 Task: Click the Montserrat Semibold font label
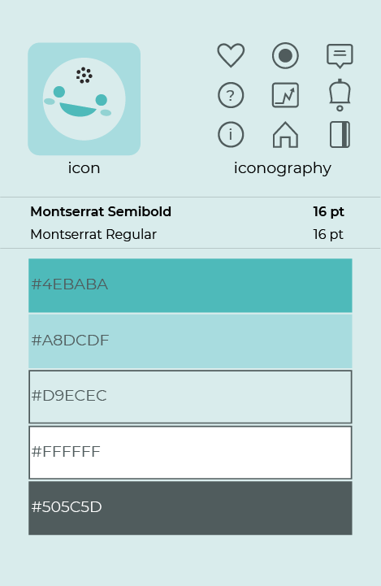pos(101,212)
